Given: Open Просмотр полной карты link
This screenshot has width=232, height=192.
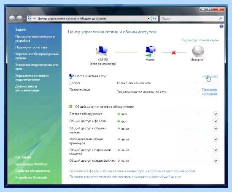Looking at the screenshot, I should 200,40.
